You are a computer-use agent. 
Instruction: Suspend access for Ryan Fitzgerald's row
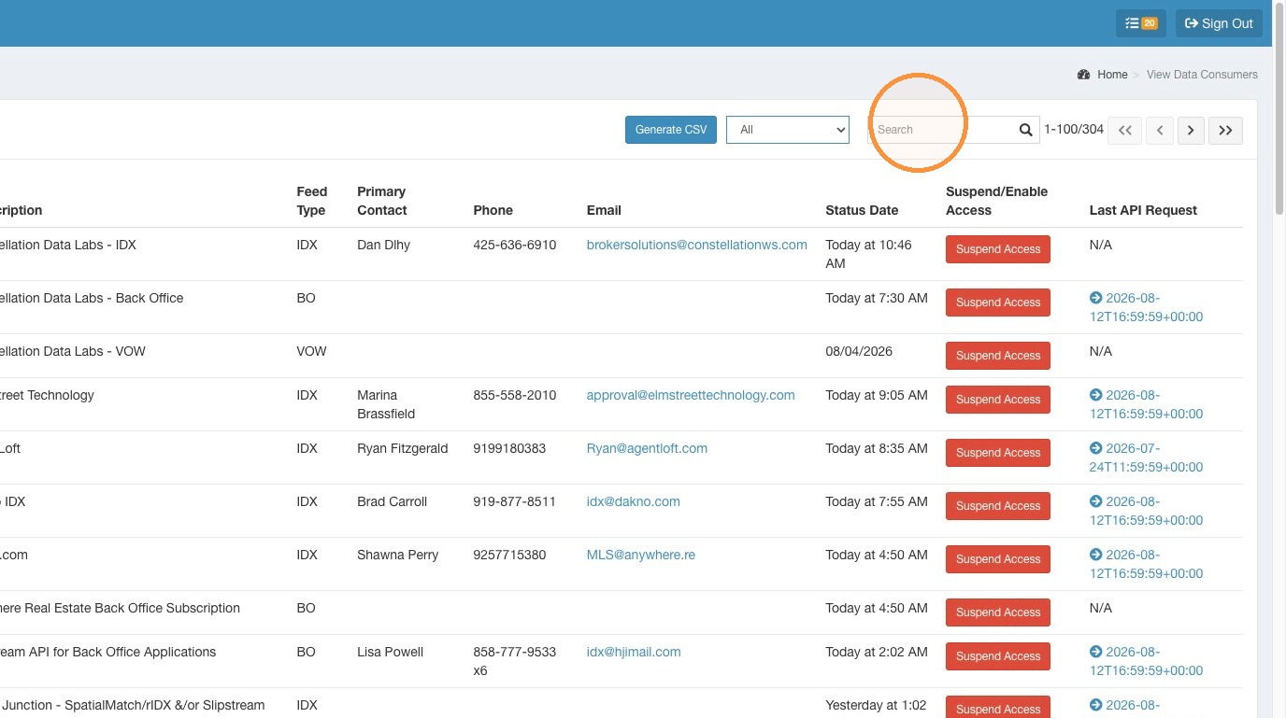point(998,453)
